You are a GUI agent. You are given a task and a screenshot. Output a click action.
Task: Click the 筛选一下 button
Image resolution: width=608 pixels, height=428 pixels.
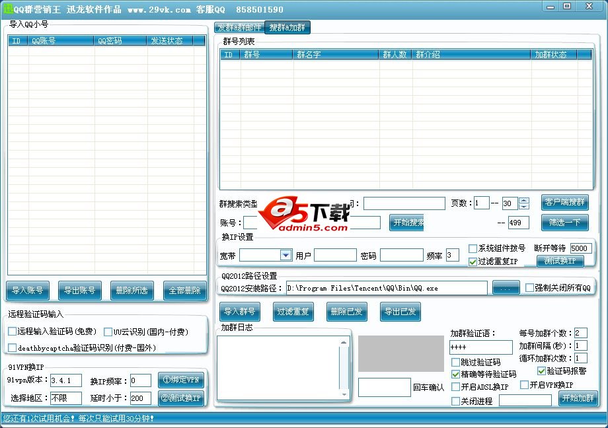pos(565,223)
